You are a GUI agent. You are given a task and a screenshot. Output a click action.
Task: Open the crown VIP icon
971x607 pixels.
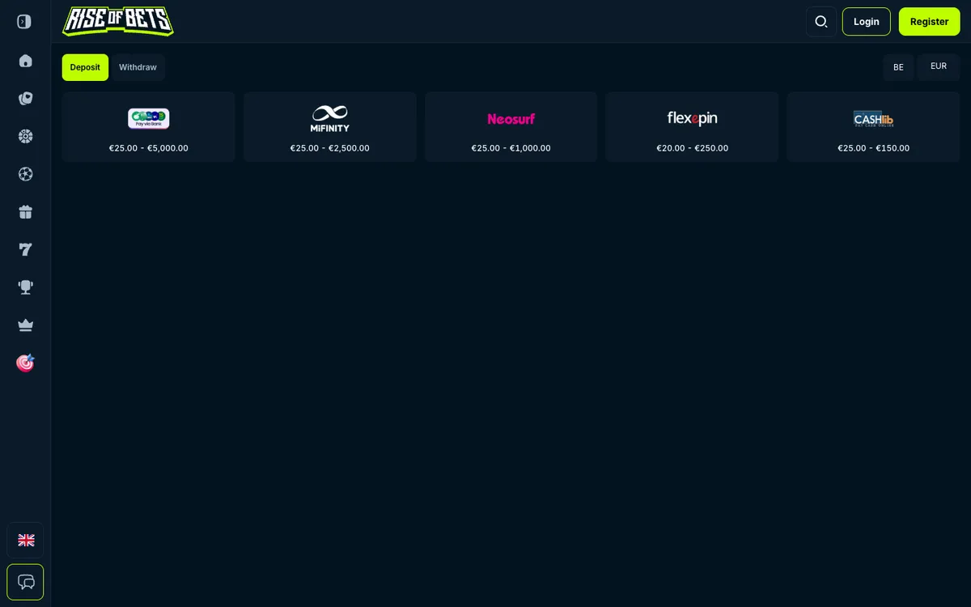tap(25, 325)
